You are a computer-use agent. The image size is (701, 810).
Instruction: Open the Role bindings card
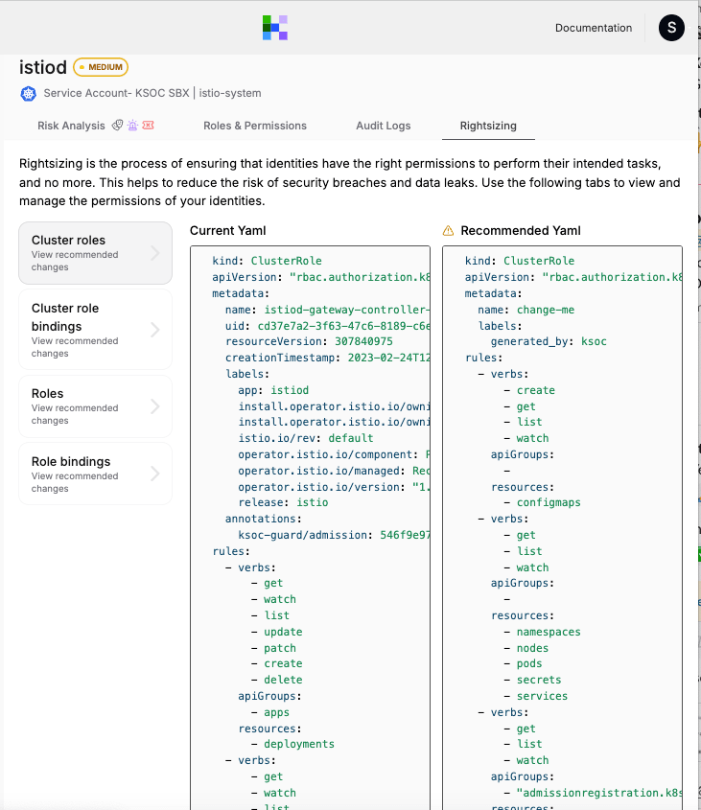(95, 474)
